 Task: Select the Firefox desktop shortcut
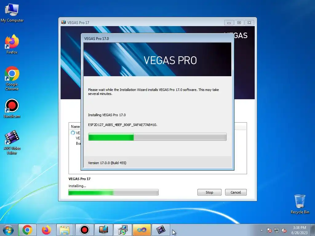pyautogui.click(x=12, y=44)
